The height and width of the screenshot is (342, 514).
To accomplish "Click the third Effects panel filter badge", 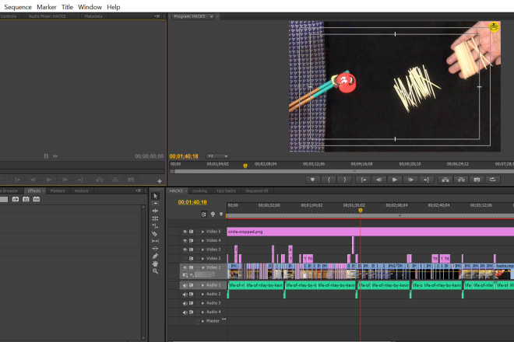I will pos(37,199).
